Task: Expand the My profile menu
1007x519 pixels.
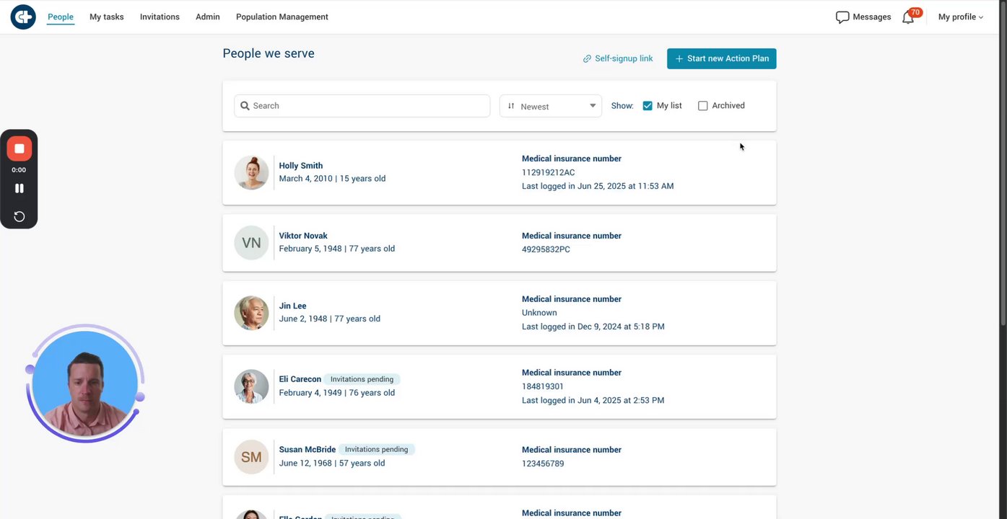Action: point(960,17)
